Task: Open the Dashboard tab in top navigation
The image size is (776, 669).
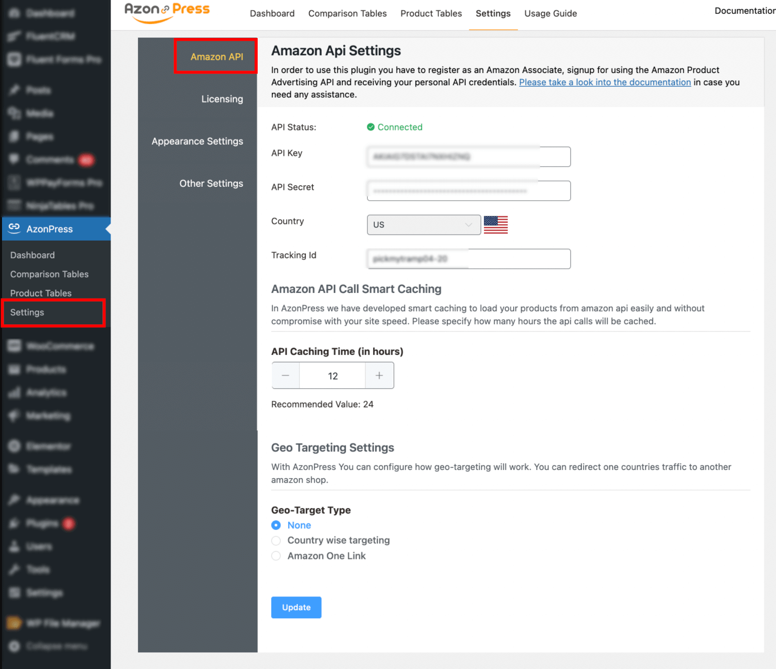Action: [272, 13]
